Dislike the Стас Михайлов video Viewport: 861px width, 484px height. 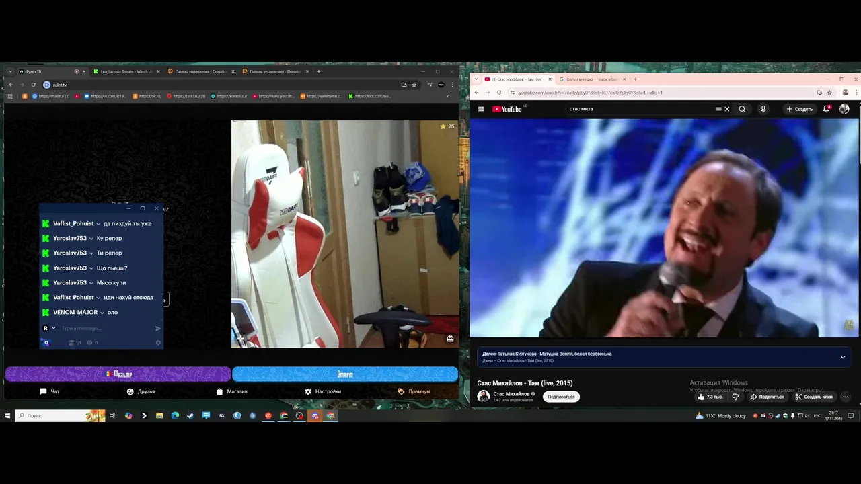coord(735,397)
